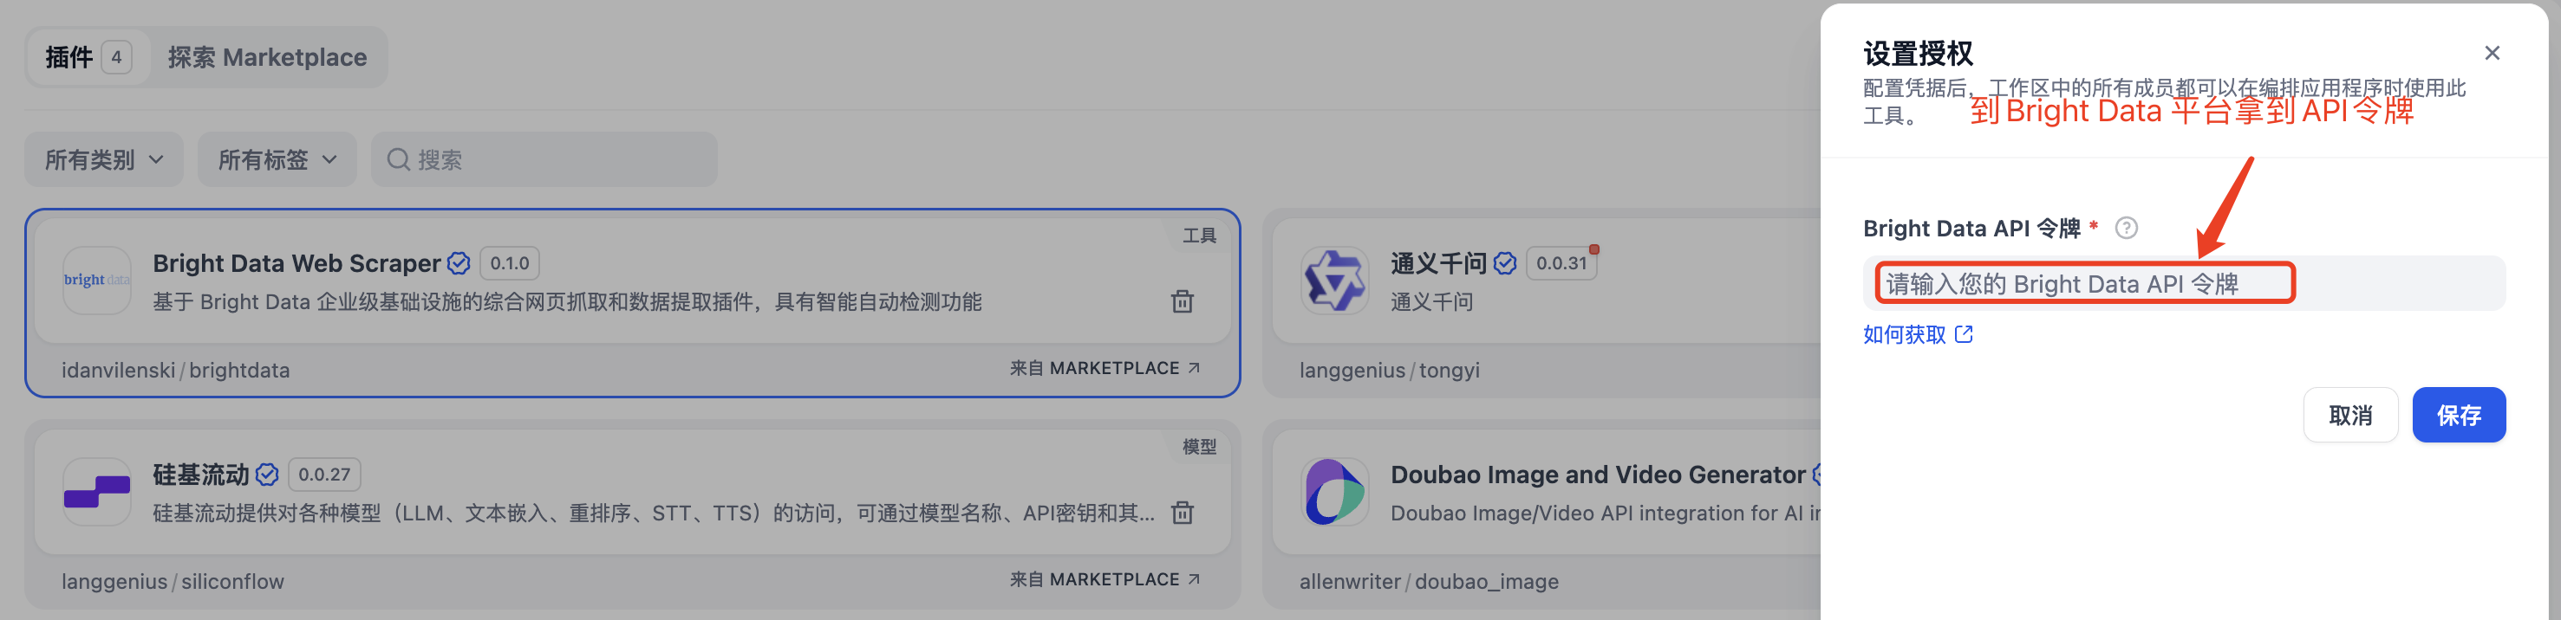Viewport: 2561px width, 620px height.
Task: Click the 工具 tag on Bright Data card
Action: [x=1199, y=236]
